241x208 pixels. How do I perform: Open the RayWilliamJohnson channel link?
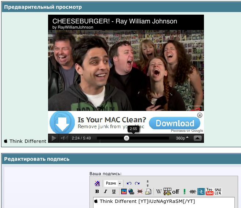tap(73, 27)
